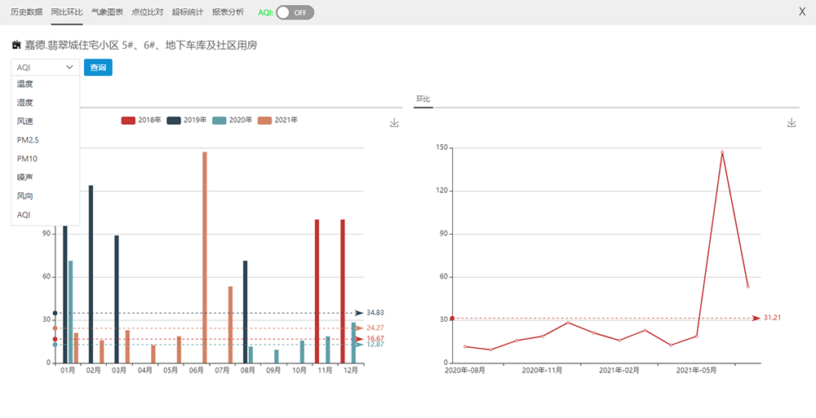This screenshot has height=418, width=816.
Task: Choose PM2.5 in the dropdown list
Action: 28,140
